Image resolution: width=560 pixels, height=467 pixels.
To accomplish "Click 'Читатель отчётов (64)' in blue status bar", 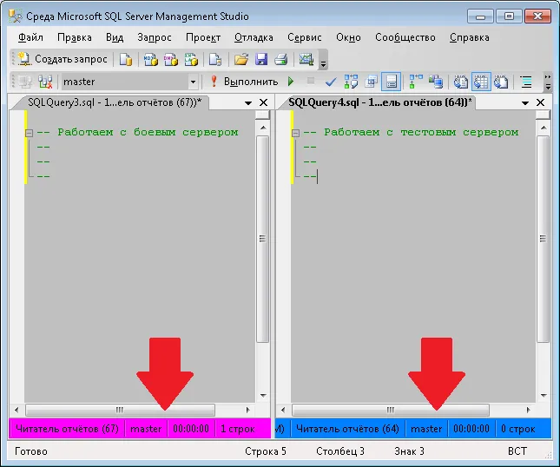I will pyautogui.click(x=347, y=429).
